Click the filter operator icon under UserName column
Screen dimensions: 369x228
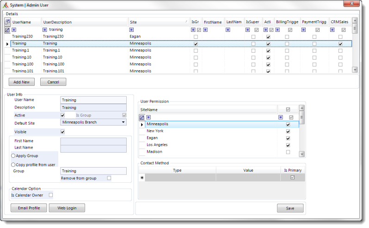[14, 30]
